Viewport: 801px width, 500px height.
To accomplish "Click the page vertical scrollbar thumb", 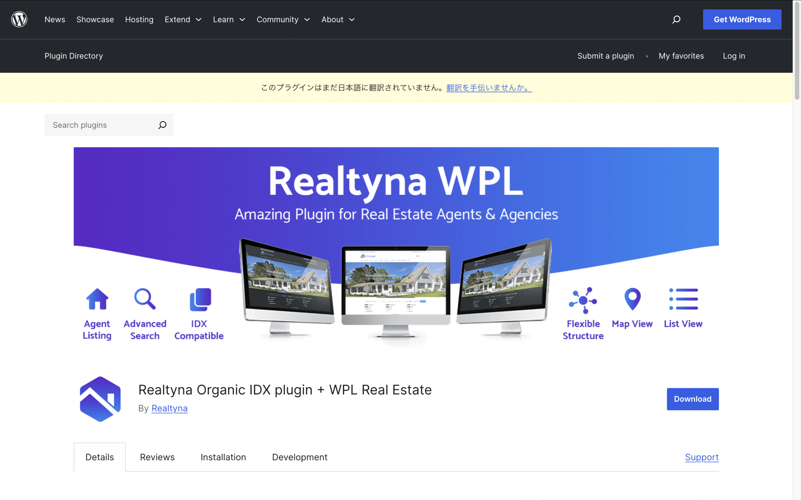I will click(x=797, y=51).
